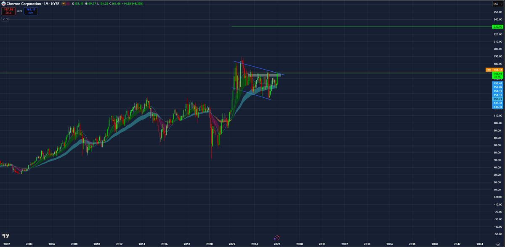Click the BUY button priced 168.19

pyautogui.click(x=31, y=11)
